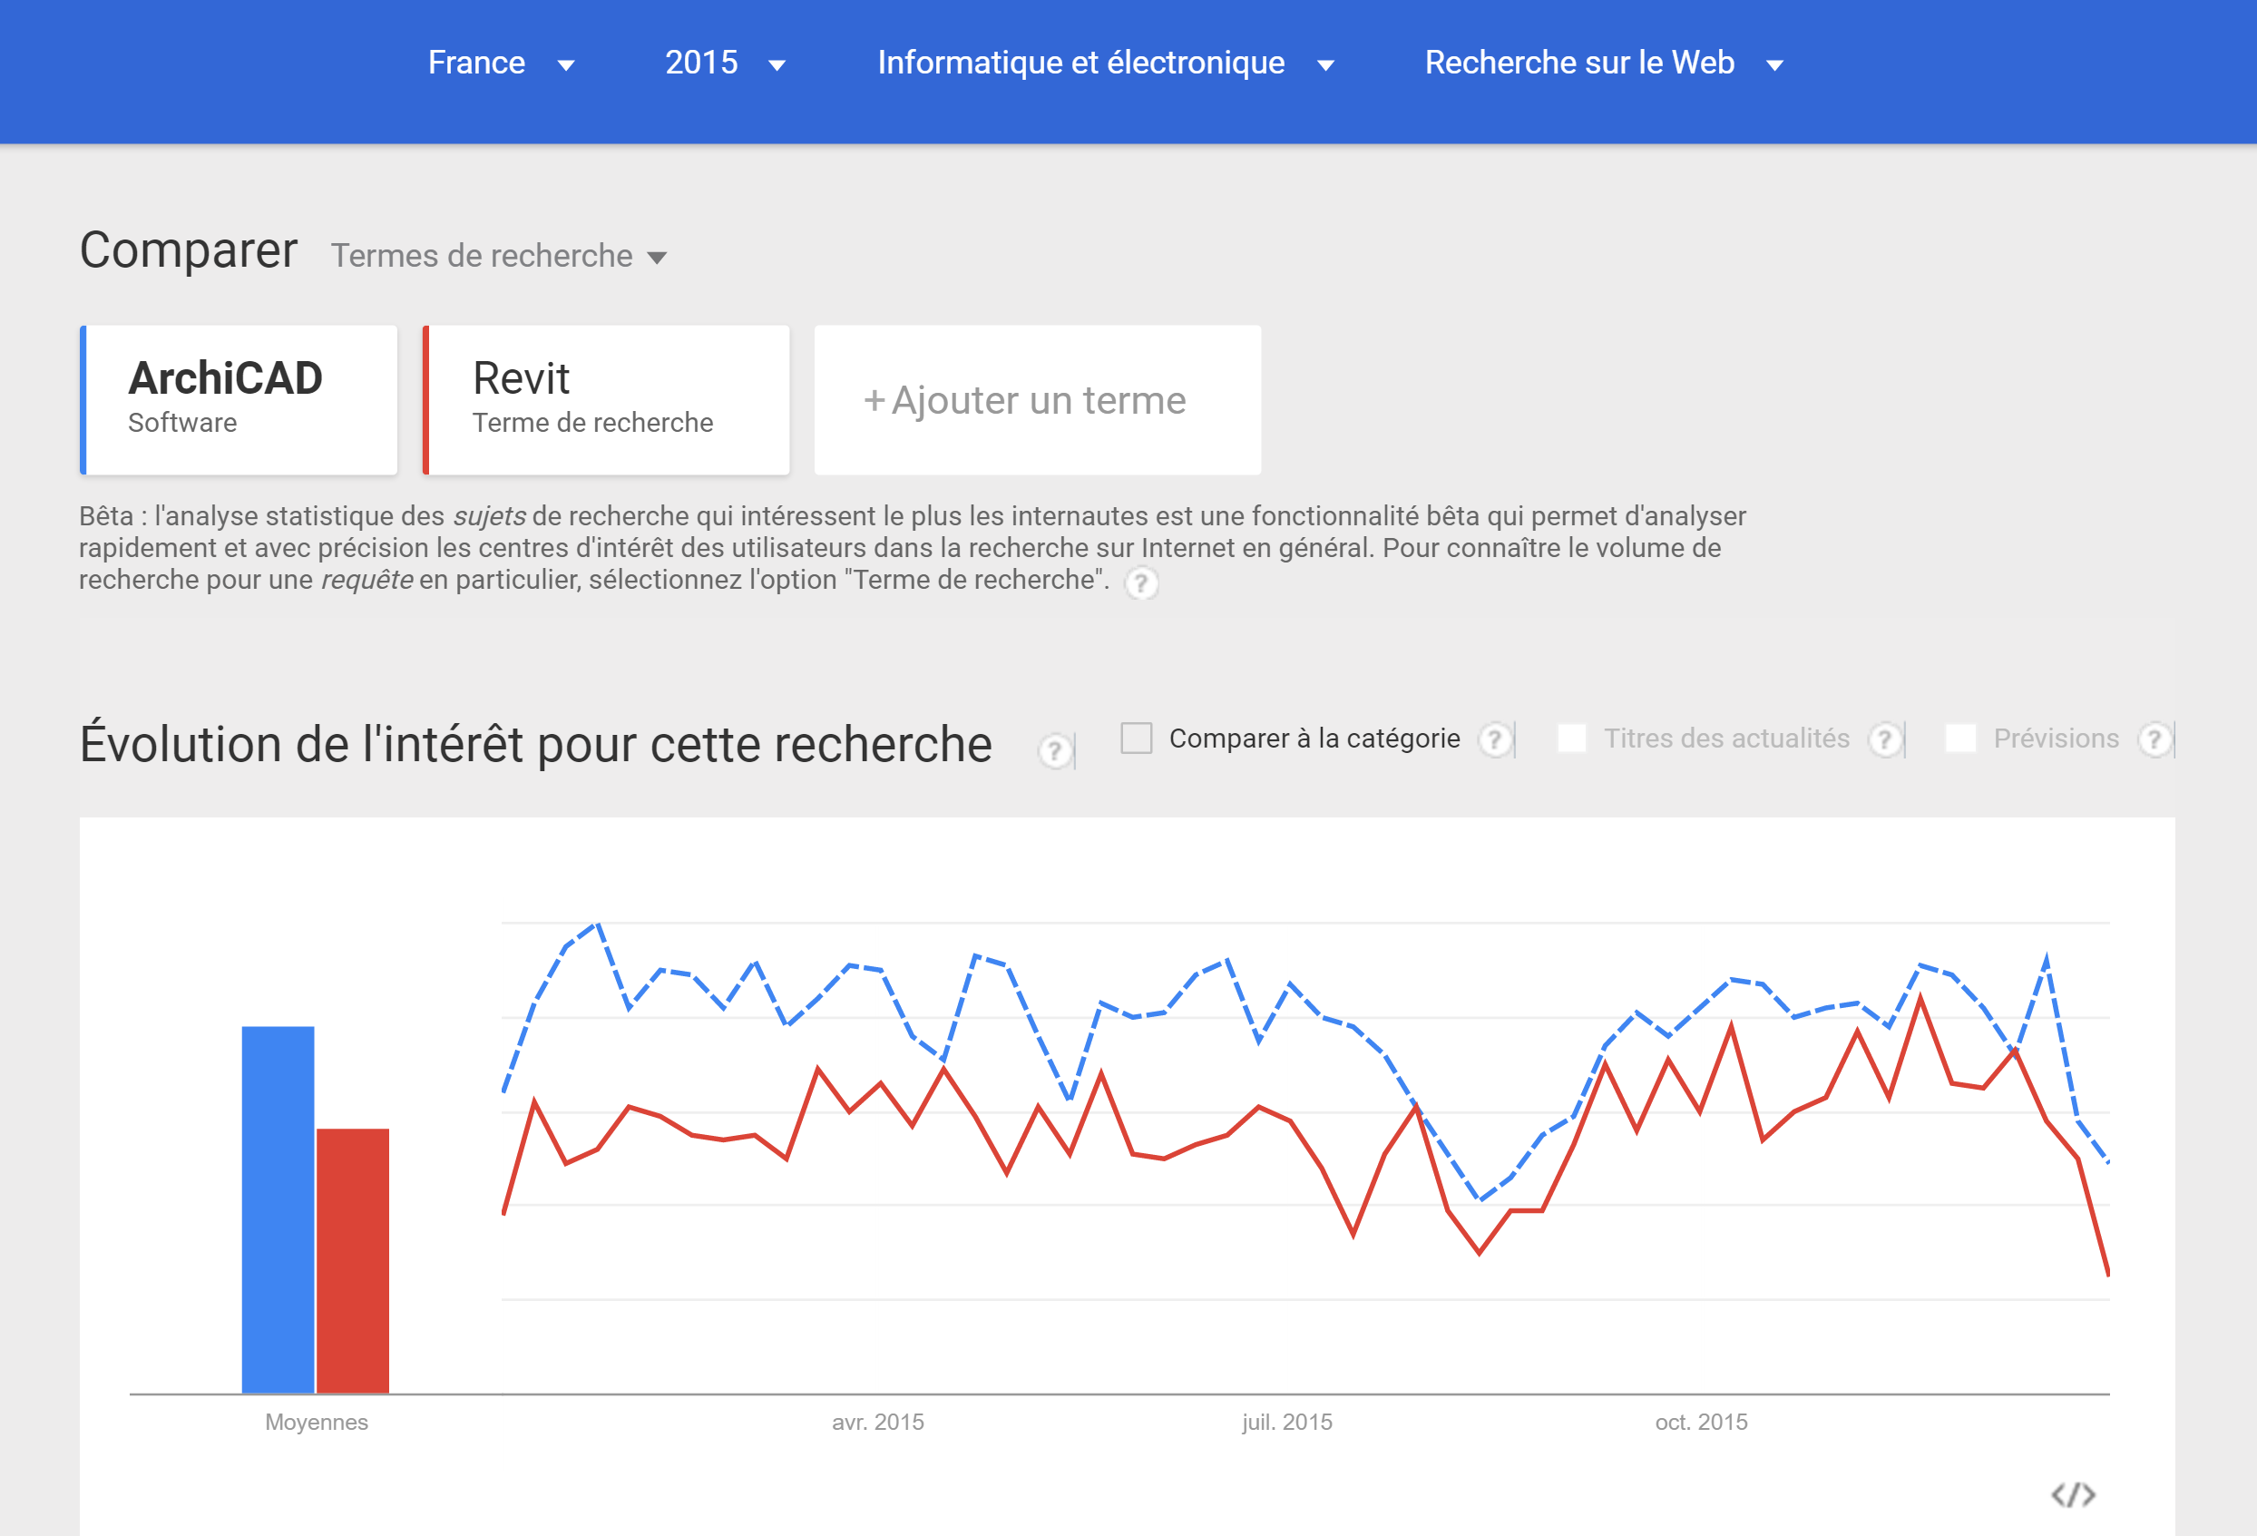This screenshot has height=1536, width=2257.
Task: Open help icon beside beta description text
Action: pos(1141,583)
